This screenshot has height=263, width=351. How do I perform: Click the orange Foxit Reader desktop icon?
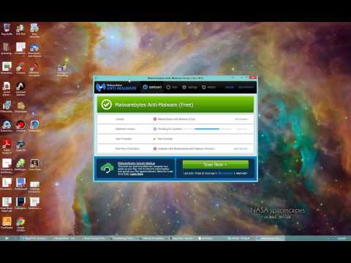[x=7, y=223]
